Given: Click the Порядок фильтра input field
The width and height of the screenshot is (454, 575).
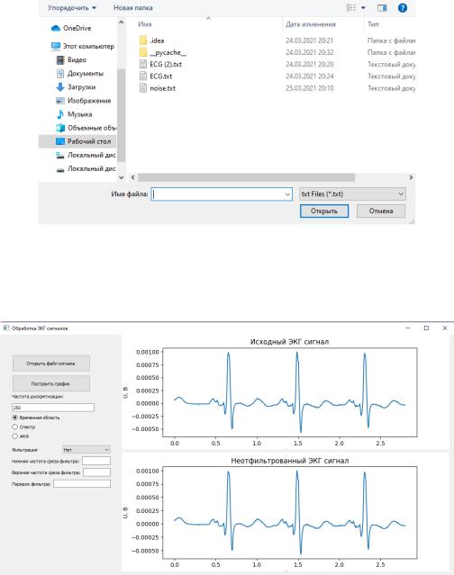Looking at the screenshot, I should click(82, 484).
